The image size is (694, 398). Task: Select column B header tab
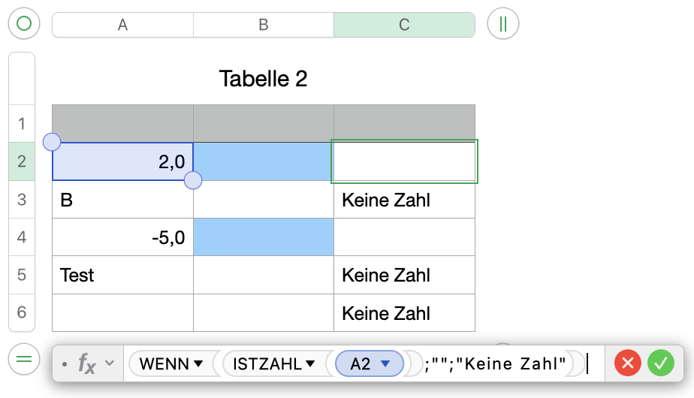(264, 25)
